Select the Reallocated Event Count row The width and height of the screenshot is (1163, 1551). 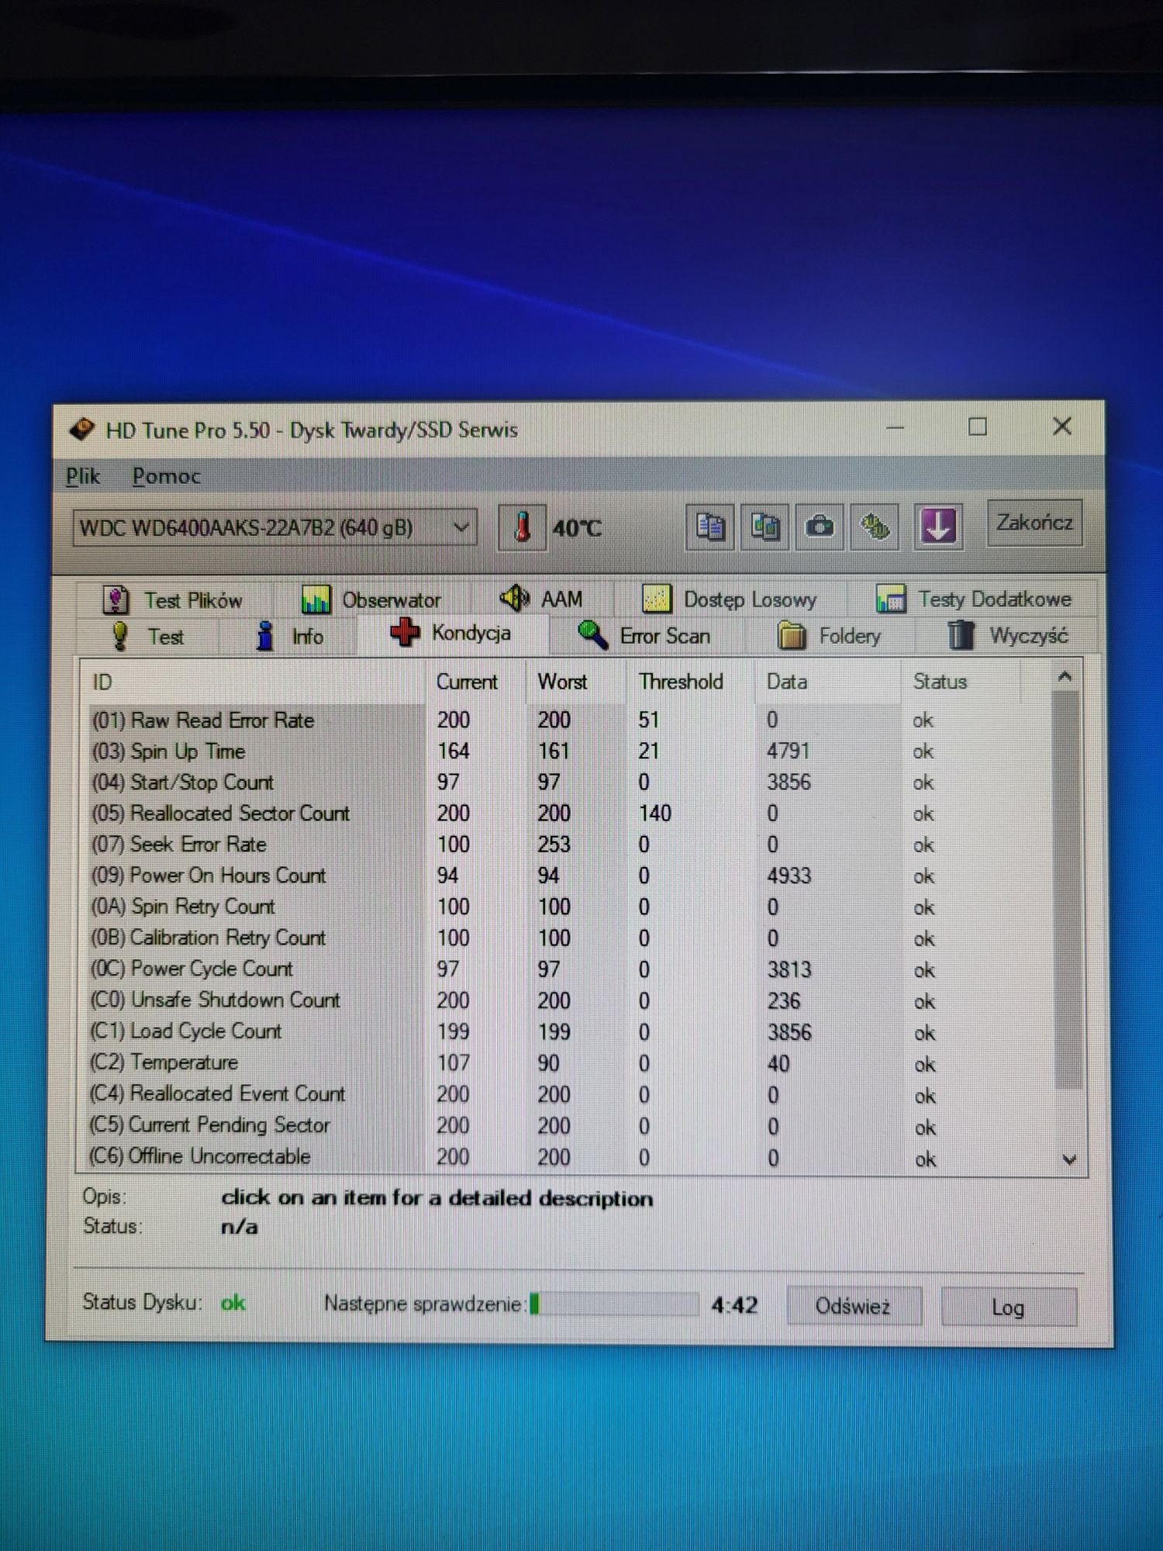[x=570, y=1094]
